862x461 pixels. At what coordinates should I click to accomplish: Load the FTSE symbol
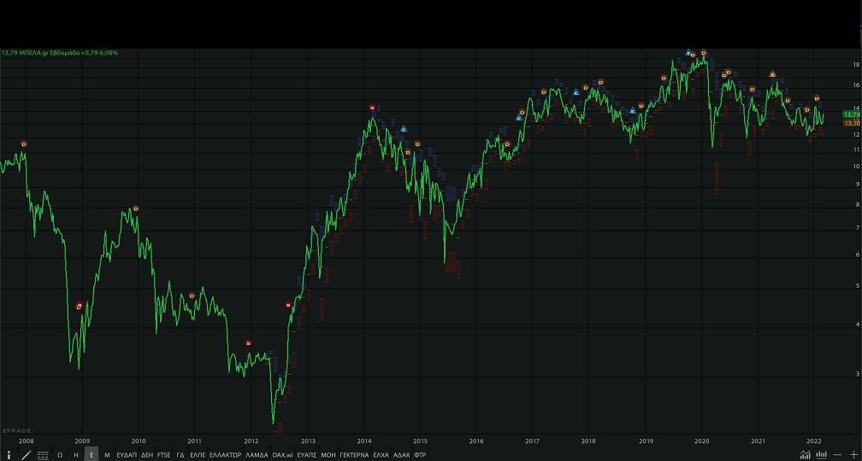click(x=164, y=454)
